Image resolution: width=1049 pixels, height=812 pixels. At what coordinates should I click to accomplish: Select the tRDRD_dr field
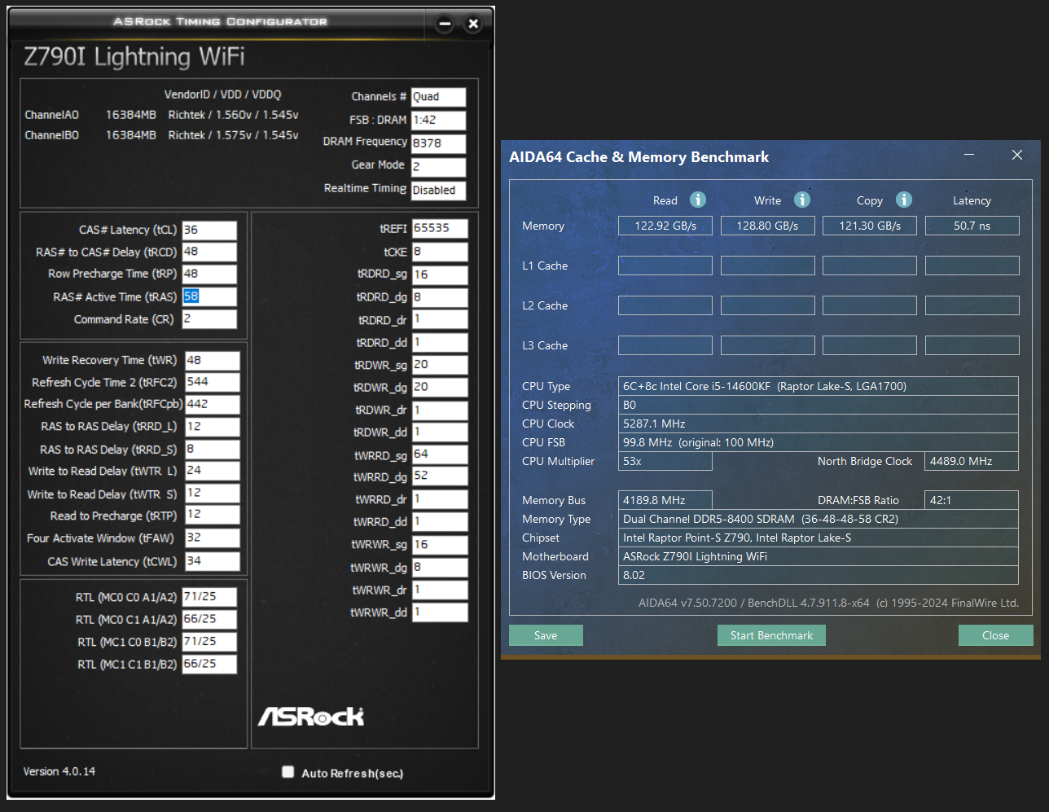coord(440,319)
